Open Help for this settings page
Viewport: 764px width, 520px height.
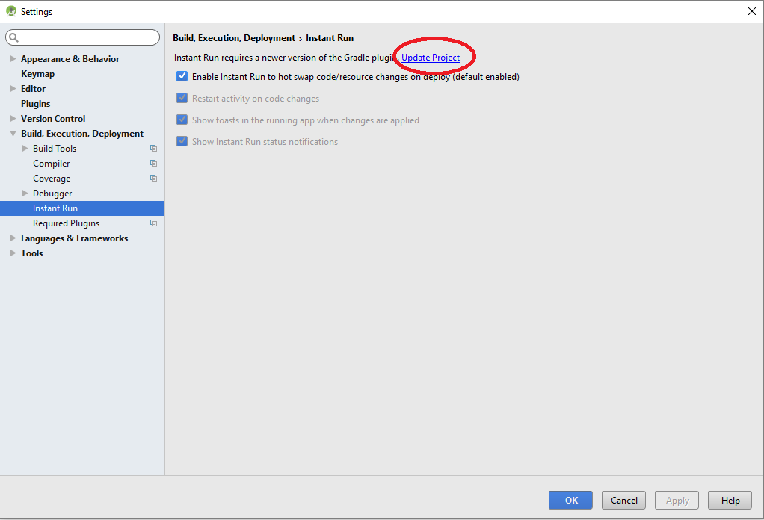(729, 500)
